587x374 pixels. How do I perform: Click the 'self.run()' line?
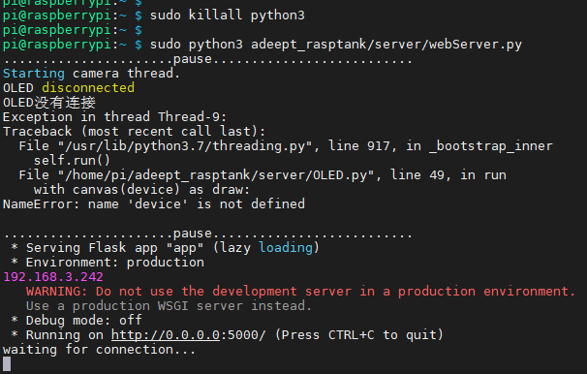(x=73, y=161)
